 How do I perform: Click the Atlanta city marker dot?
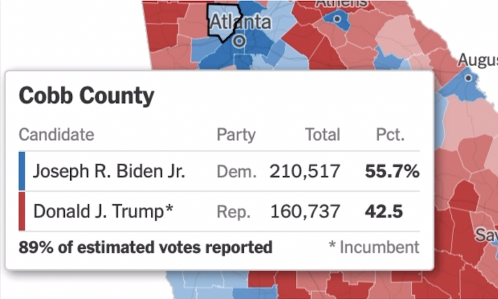point(239,41)
